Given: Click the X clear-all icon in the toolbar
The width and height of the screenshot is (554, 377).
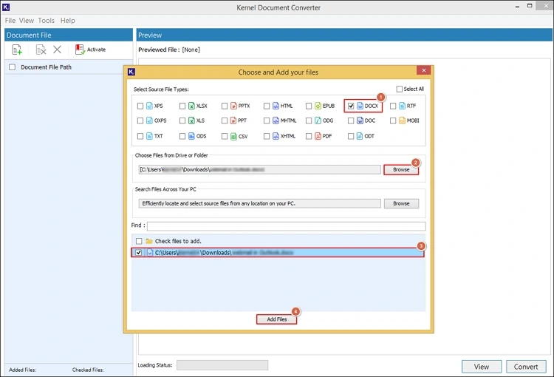Looking at the screenshot, I should pyautogui.click(x=57, y=50).
